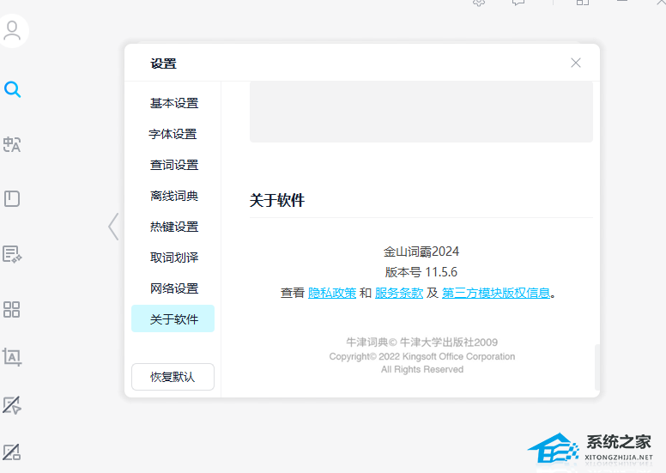
Task: Open the 隐私政策 link
Action: [x=332, y=293]
